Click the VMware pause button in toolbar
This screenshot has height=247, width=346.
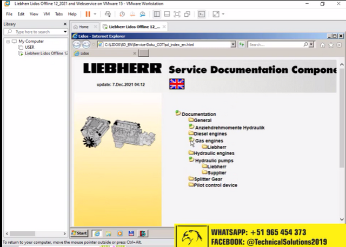click(88, 14)
